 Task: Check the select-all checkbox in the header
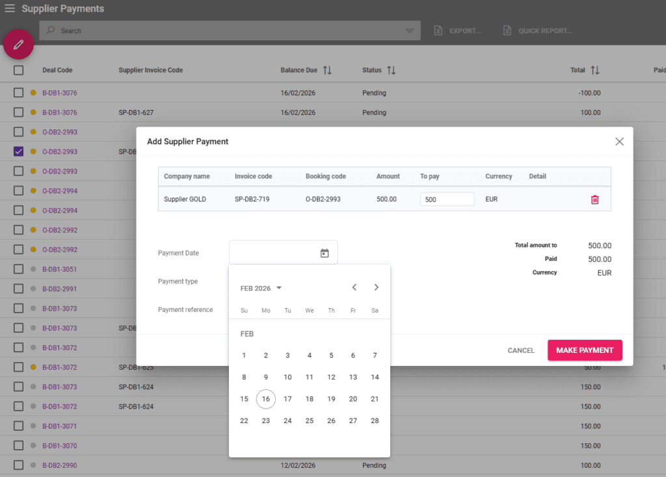pos(18,70)
